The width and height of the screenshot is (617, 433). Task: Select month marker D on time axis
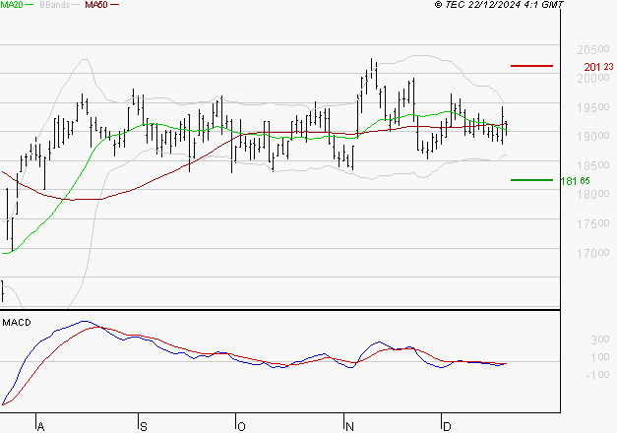point(446,426)
